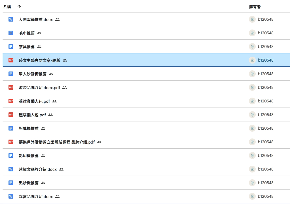This screenshot has width=290, height=204.
Task: Click shared-people icon next to 莎文主藝專訪文章-終版
Action: pos(65,60)
